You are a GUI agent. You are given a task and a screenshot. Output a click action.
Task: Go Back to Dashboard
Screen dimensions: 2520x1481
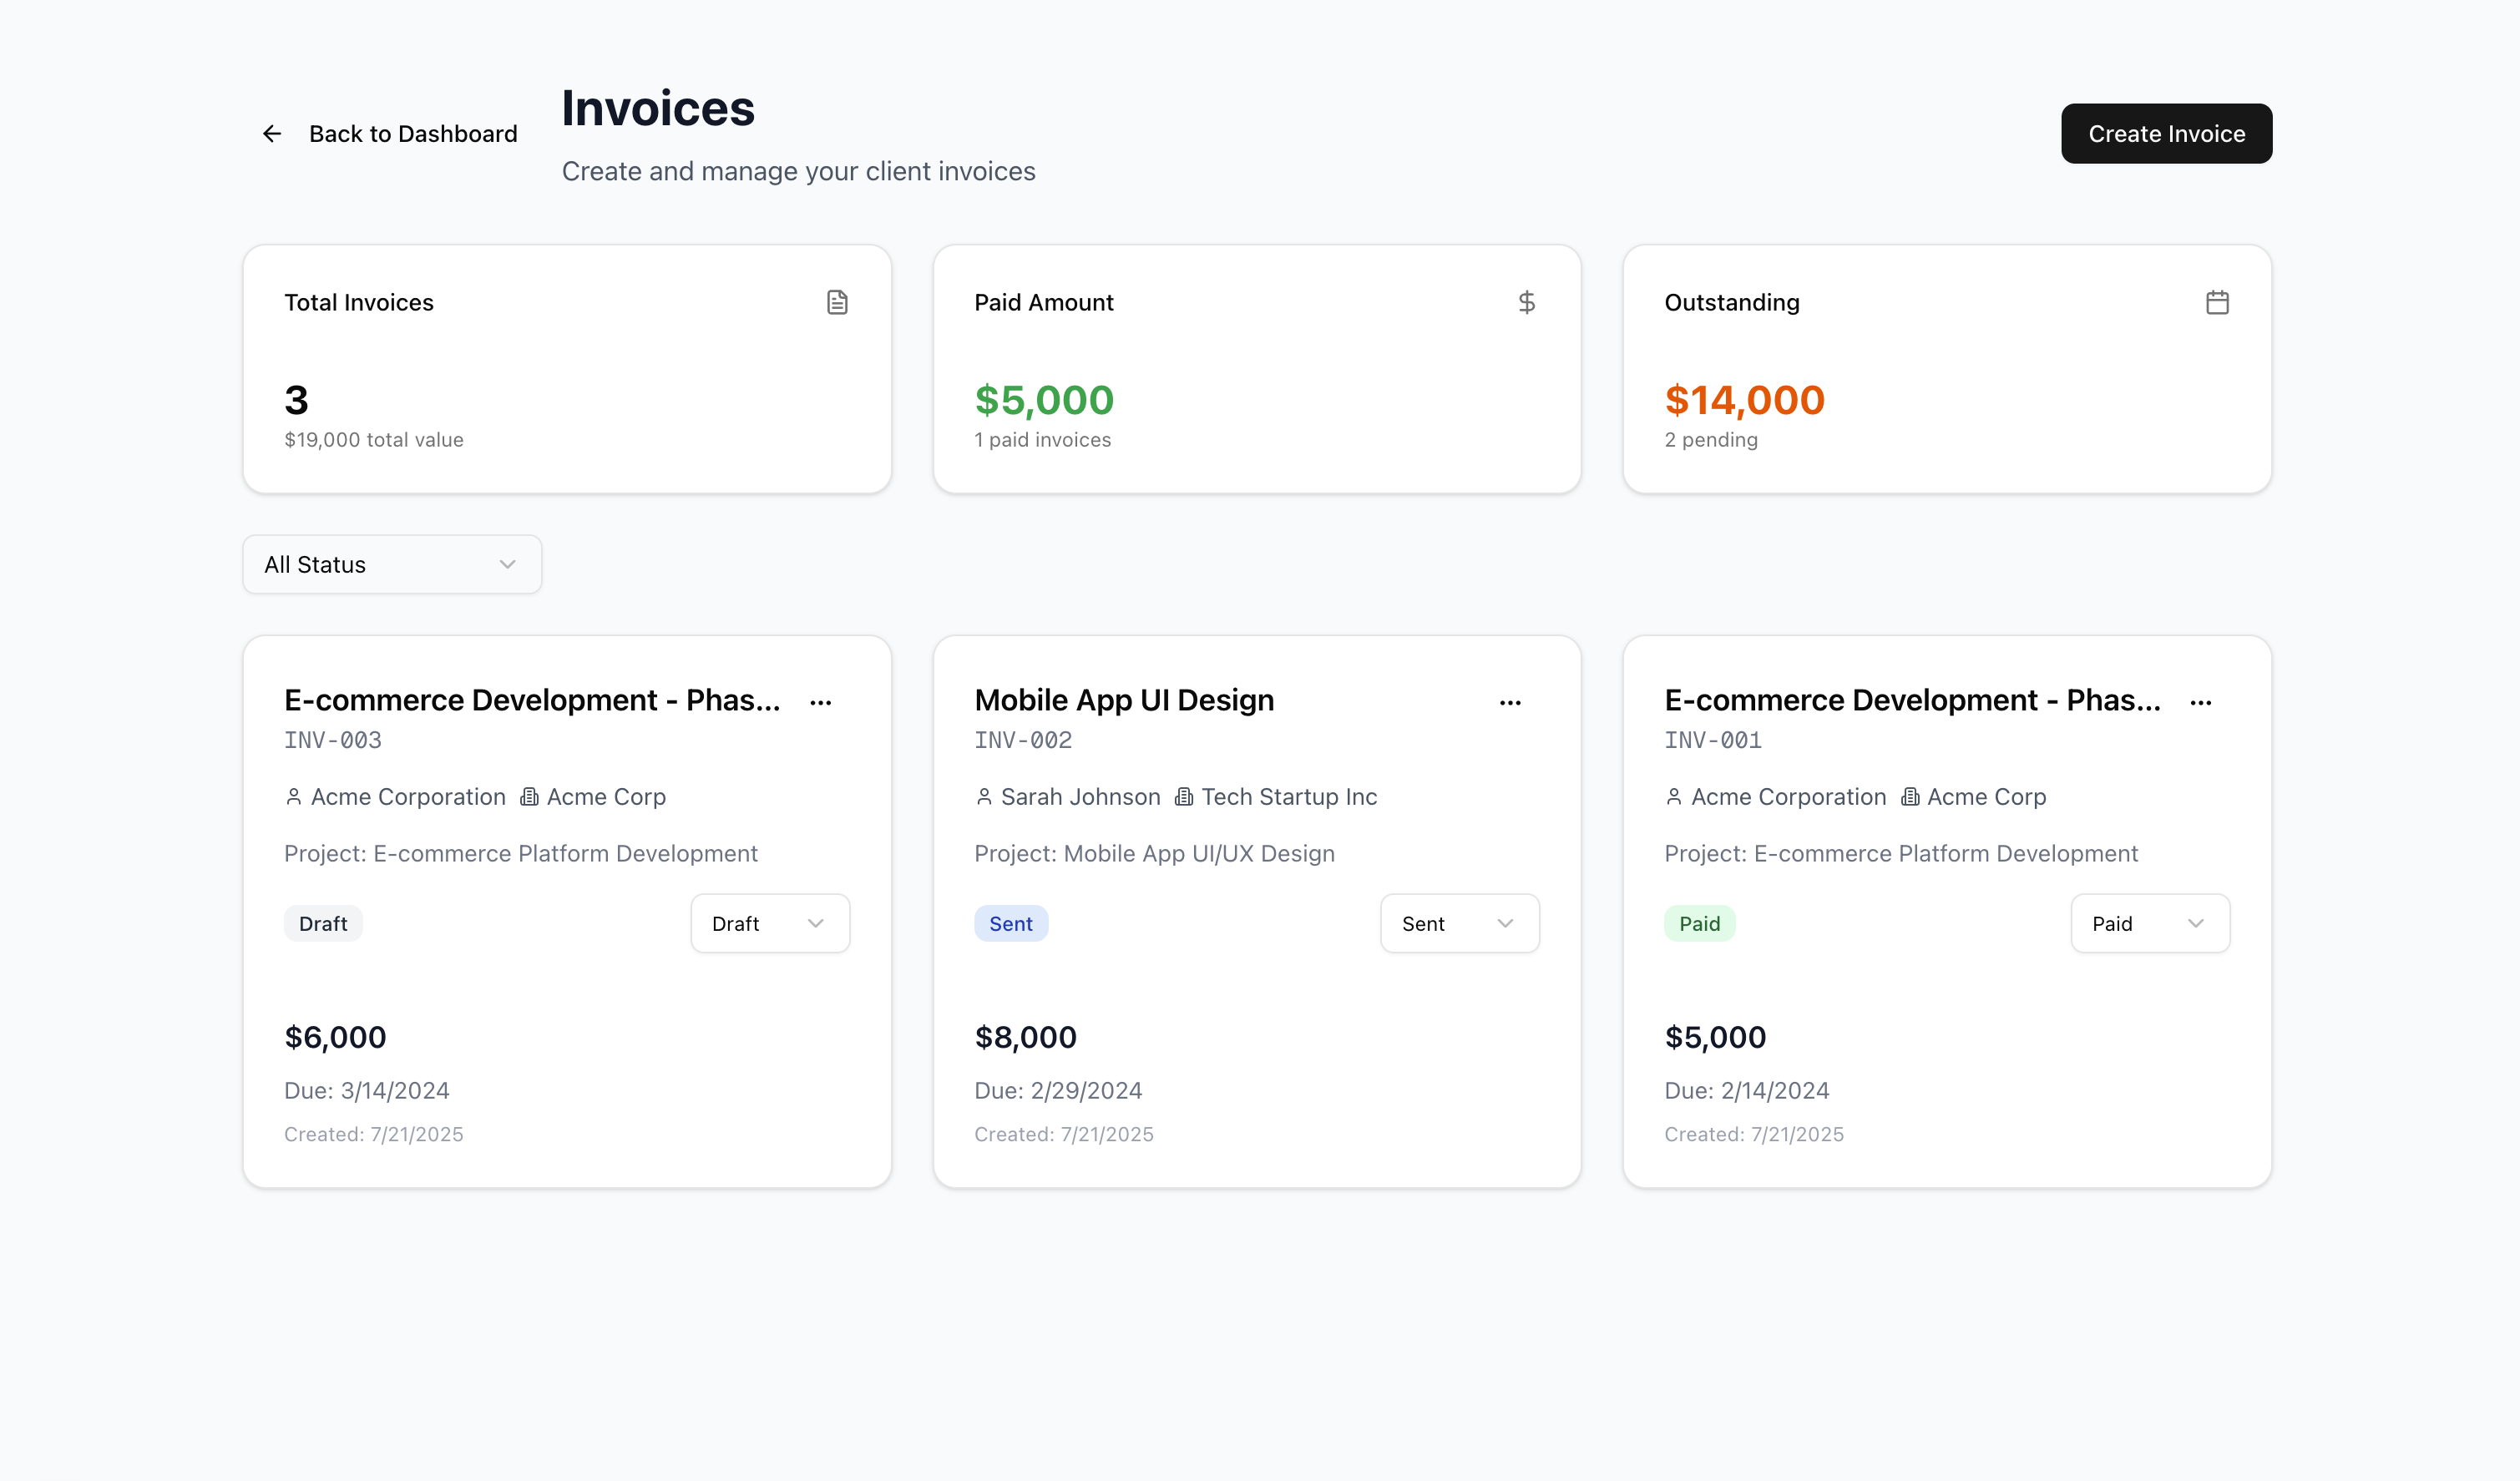(x=390, y=134)
